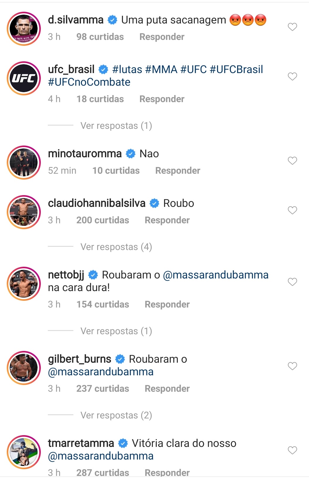309x478 pixels.
Task: Open the #UFCnoCombate hashtag
Action: [x=89, y=82]
